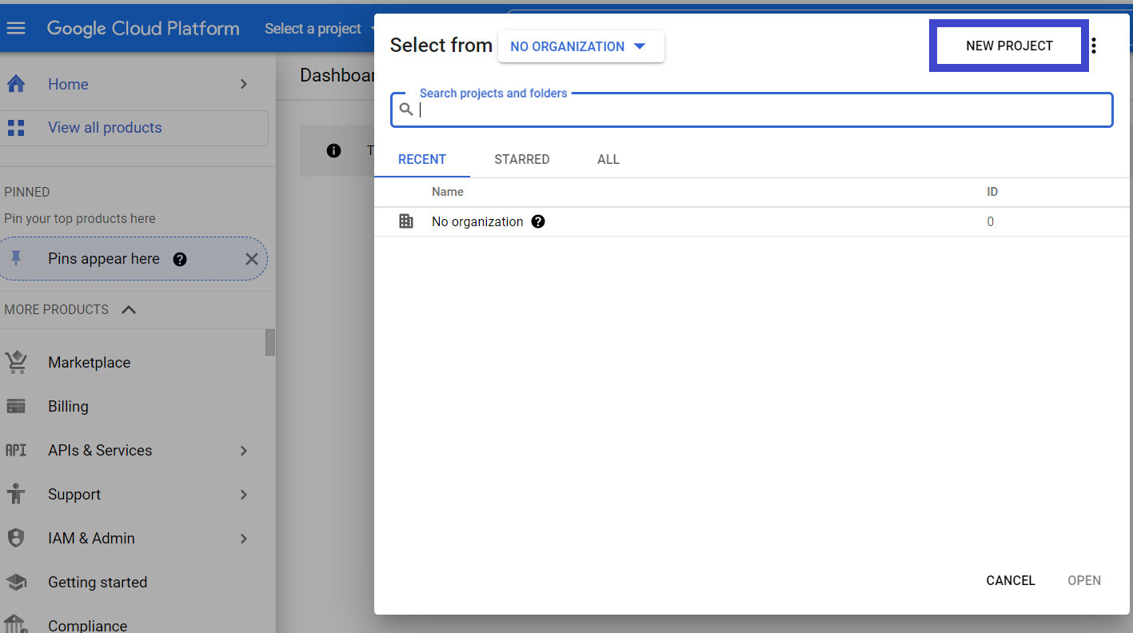This screenshot has width=1133, height=633.
Task: Switch to the RECENT tab
Action: coord(422,159)
